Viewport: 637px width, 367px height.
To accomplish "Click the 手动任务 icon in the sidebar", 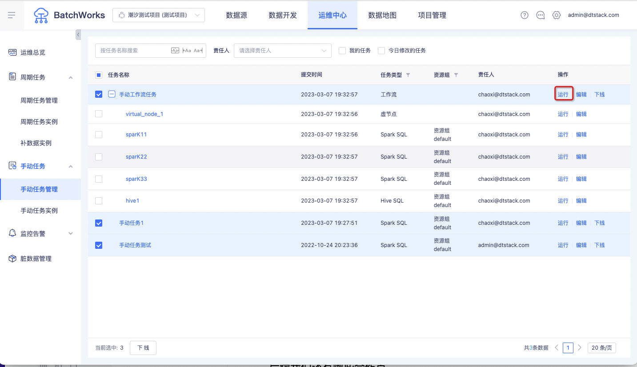I will 13,166.
